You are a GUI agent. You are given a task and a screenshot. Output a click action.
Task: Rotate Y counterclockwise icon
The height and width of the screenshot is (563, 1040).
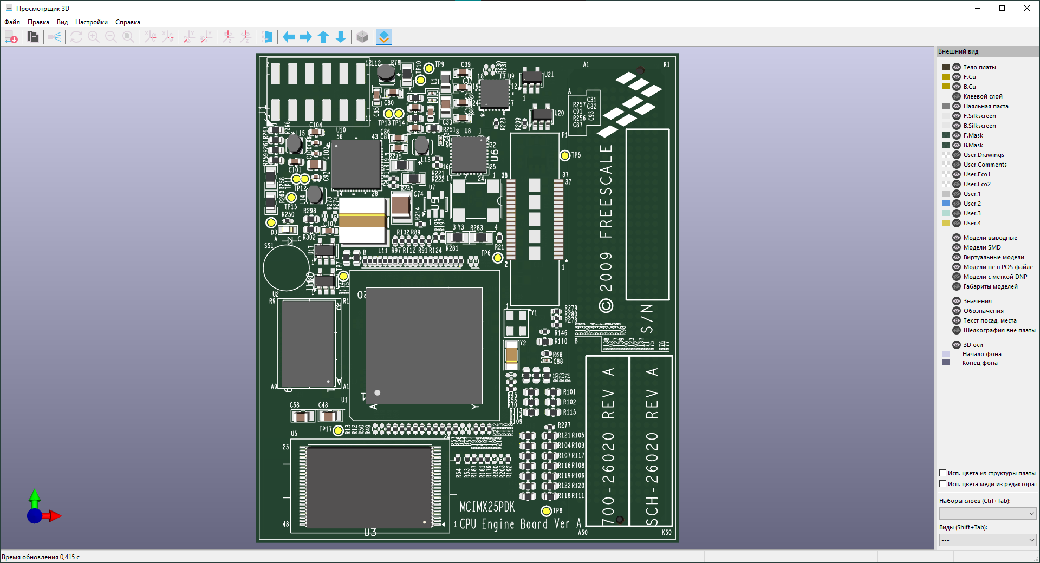pyautogui.click(x=206, y=37)
